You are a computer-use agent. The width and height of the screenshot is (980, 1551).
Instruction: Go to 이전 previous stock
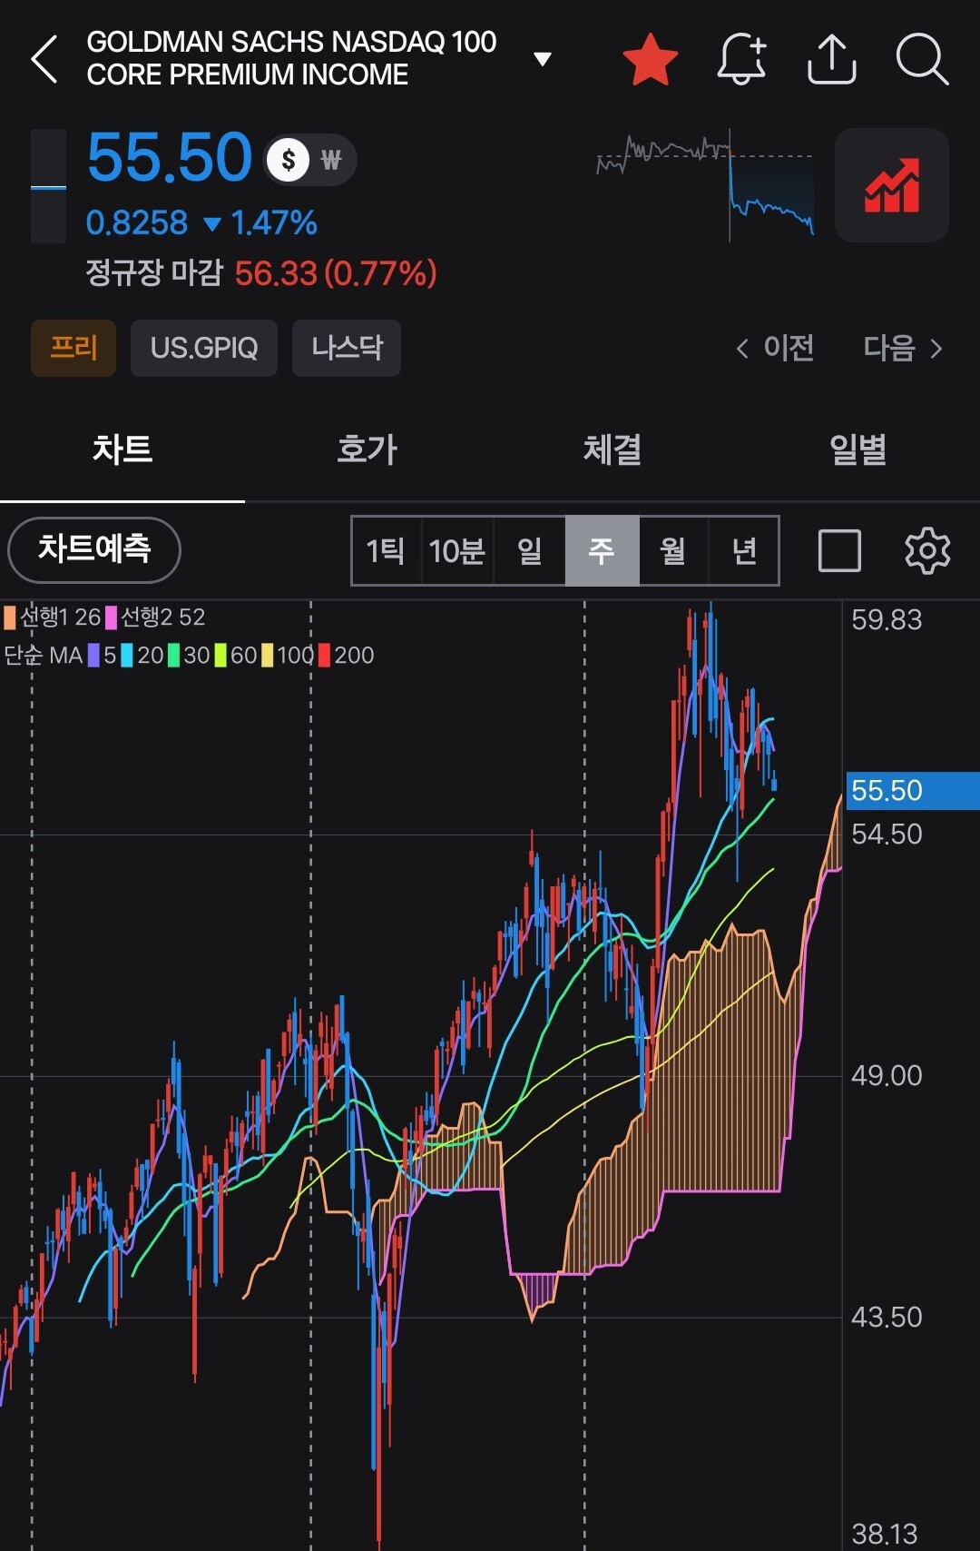click(774, 348)
